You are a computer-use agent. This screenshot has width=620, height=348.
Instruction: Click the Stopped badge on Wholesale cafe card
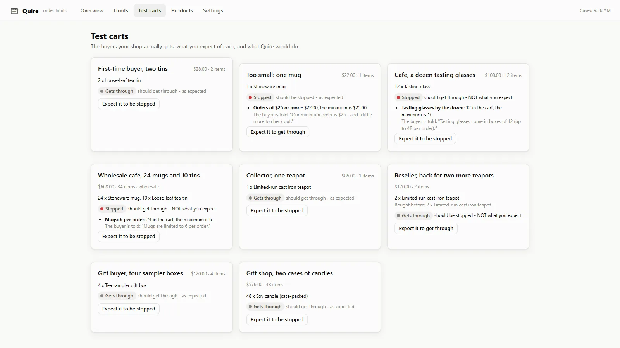click(x=112, y=209)
